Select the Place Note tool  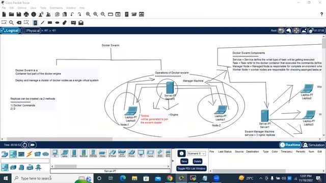tap(35, 22)
